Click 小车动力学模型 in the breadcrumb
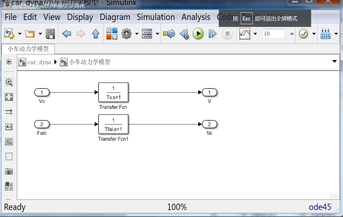The height and width of the screenshot is (217, 343). (x=90, y=62)
